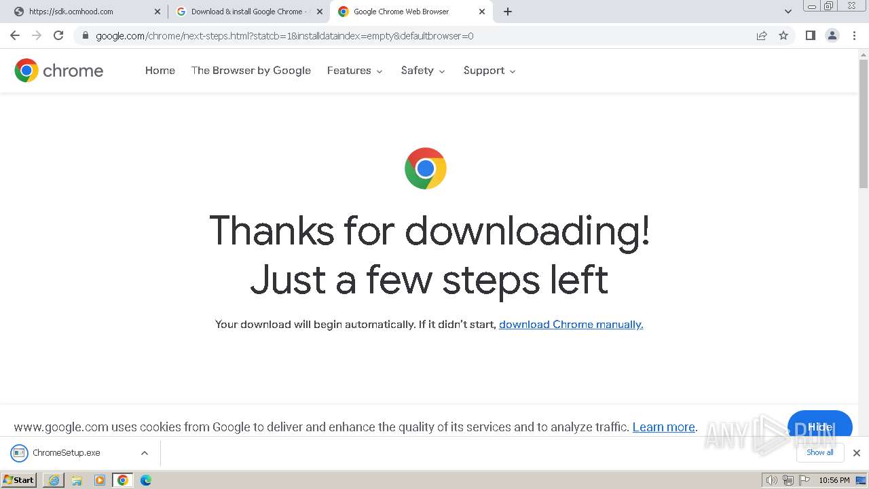Open the Home nav link

(x=160, y=71)
